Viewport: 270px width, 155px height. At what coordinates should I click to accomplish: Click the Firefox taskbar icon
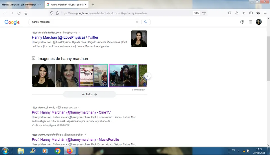click(70, 151)
